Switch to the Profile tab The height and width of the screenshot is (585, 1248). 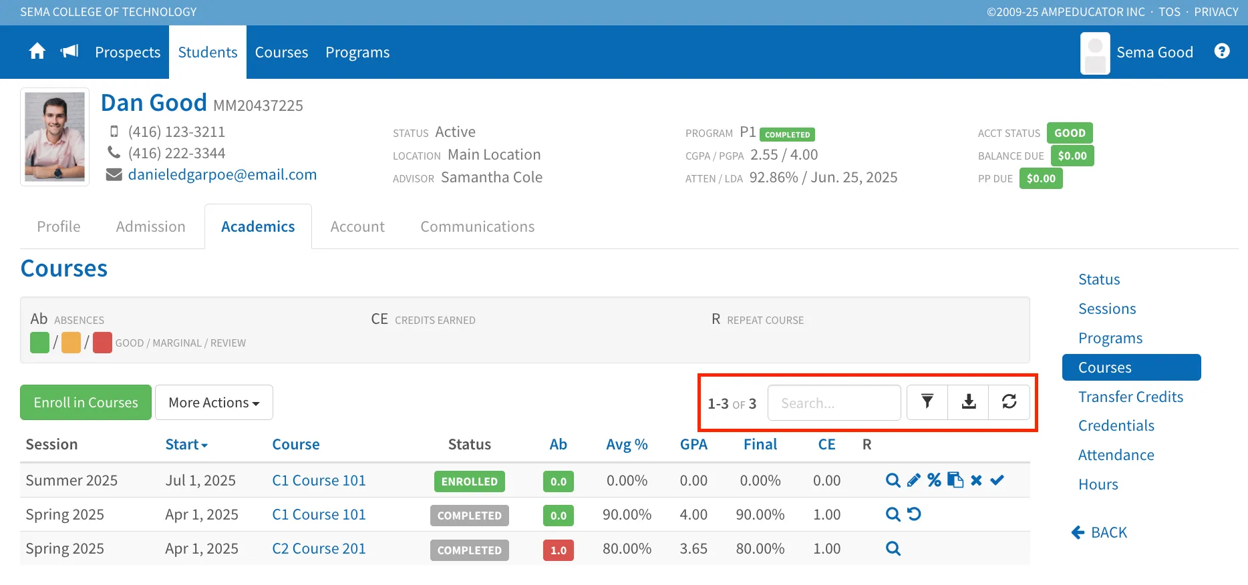(59, 226)
